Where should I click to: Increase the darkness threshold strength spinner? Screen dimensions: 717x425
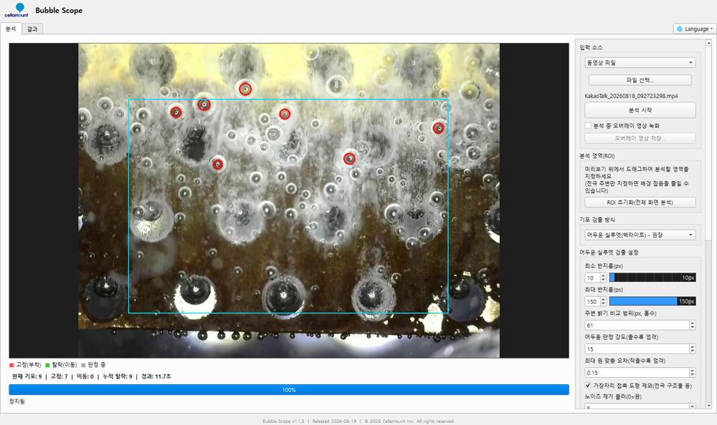tap(693, 346)
